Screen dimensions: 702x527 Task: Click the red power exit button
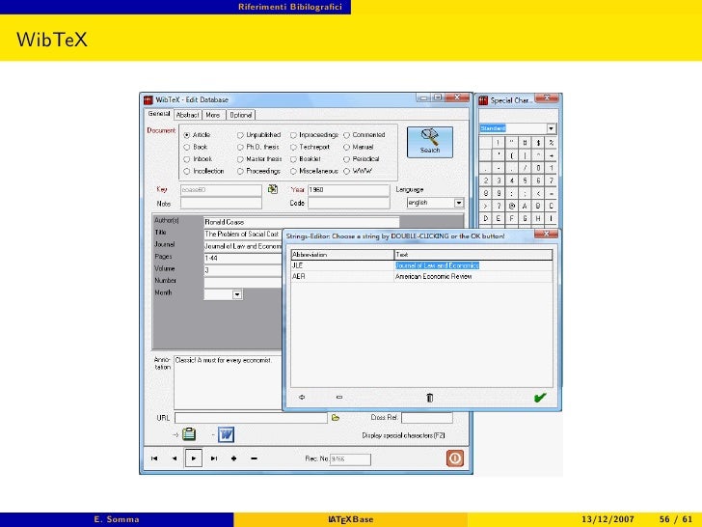point(454,458)
